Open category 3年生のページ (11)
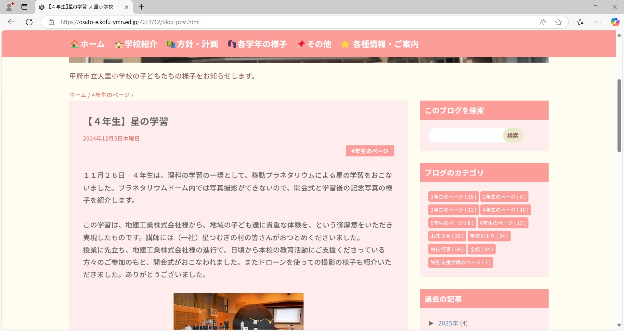Screen dimensions: 624x331 pos(453,210)
